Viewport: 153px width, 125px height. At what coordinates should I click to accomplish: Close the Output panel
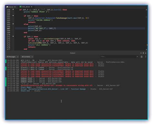click(x=146, y=53)
